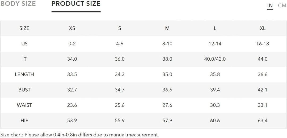Click the IT row label
Image resolution: width=287 pixels, height=138 pixels.
[24, 59]
